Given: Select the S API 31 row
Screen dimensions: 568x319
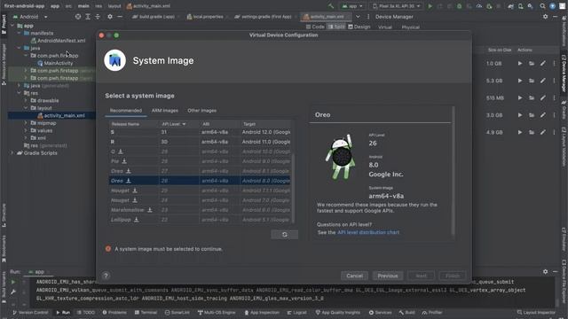Looking at the screenshot, I should [x=200, y=132].
